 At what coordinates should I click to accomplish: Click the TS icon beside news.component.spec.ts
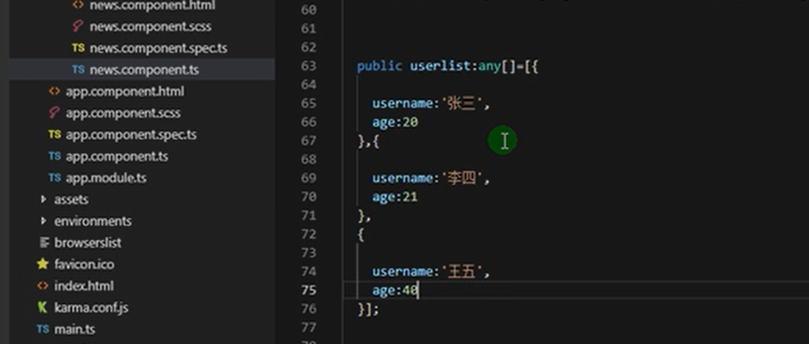point(78,48)
